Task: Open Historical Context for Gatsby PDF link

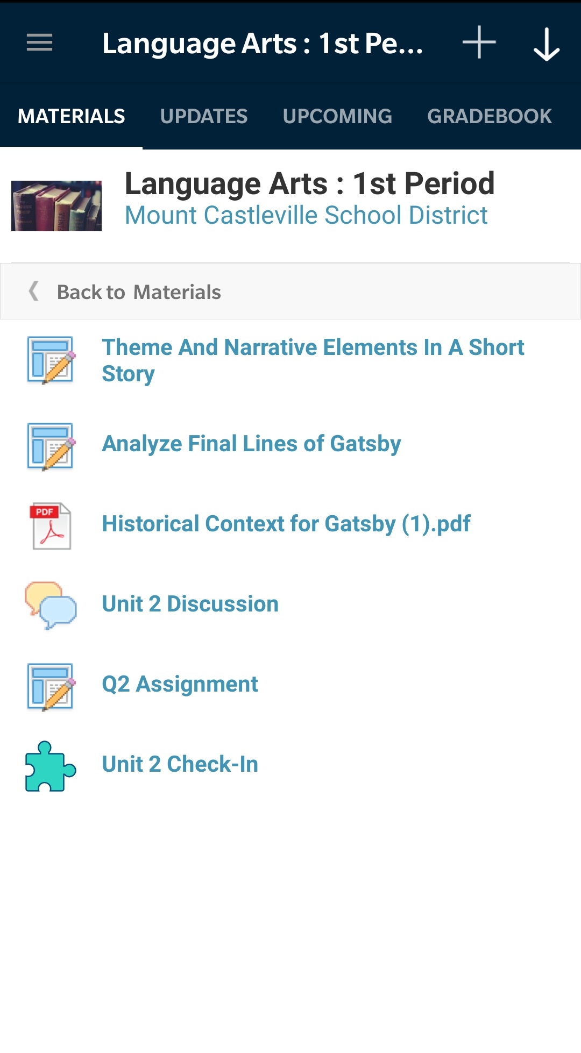Action: tap(286, 524)
